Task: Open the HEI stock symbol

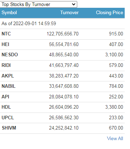Action: point(5,44)
